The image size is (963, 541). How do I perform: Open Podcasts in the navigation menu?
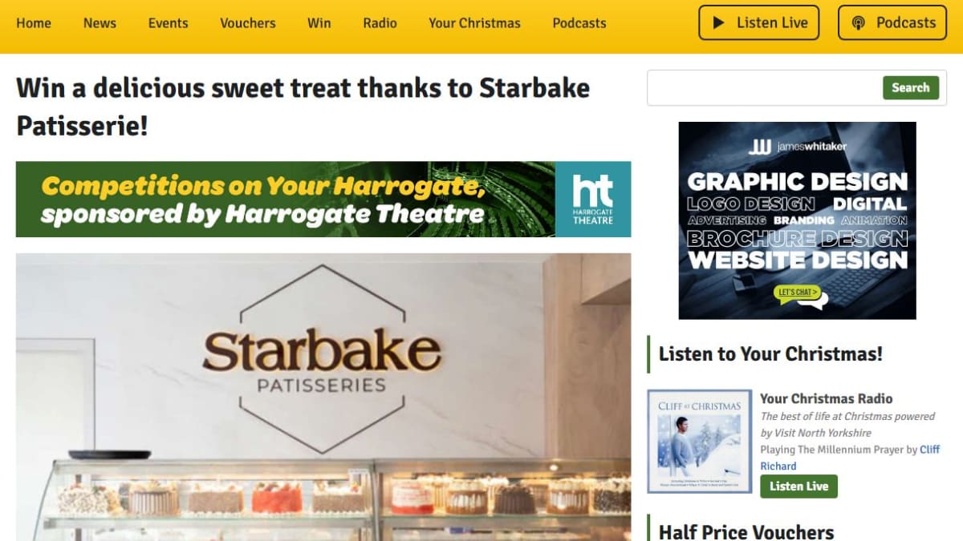[x=579, y=22]
